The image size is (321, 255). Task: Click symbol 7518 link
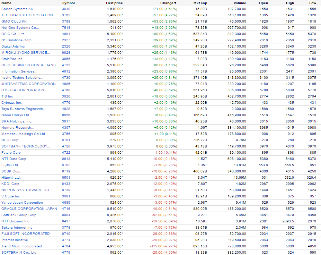pyautogui.click(x=66, y=28)
